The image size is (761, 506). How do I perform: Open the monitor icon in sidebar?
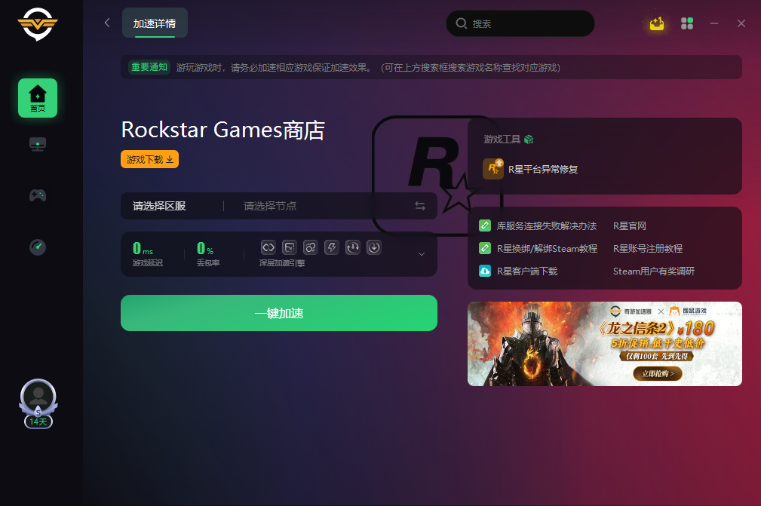click(38, 145)
